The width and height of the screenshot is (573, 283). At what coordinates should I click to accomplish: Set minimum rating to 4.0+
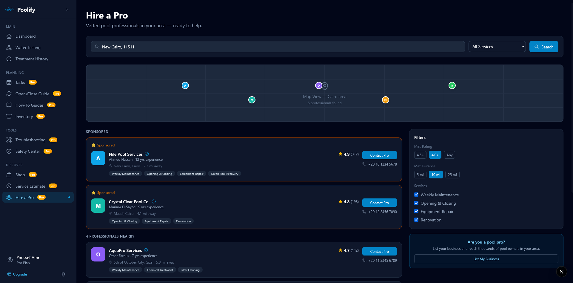pos(435,155)
